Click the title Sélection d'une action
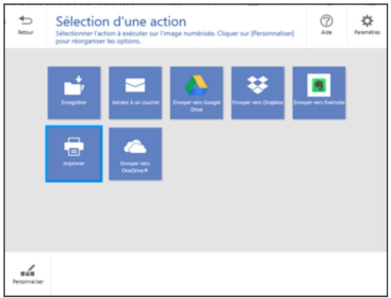Screen dimensions: 391x298 pos(121,22)
